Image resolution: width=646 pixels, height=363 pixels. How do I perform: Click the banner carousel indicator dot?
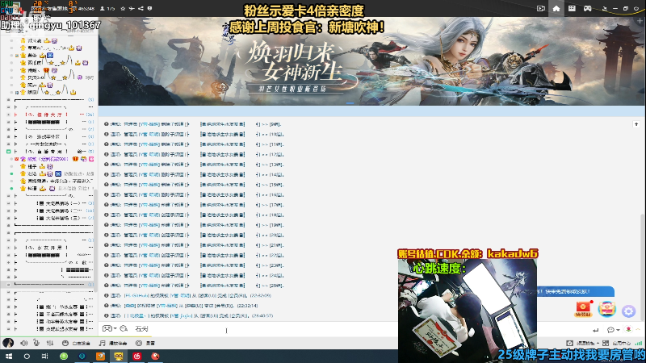click(x=350, y=103)
